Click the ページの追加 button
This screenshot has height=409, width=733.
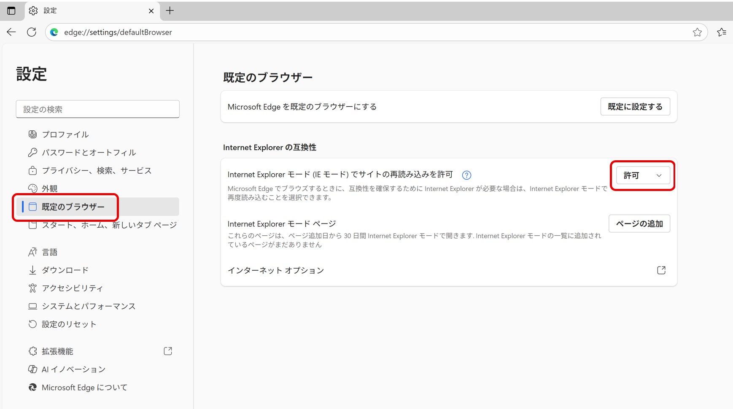click(x=639, y=223)
